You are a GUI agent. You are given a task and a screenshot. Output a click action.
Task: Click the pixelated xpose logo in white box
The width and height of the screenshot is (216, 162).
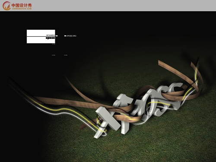(x=50, y=38)
